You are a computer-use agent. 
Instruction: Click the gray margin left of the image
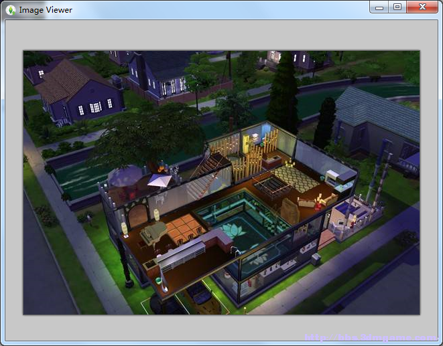coord(14,181)
